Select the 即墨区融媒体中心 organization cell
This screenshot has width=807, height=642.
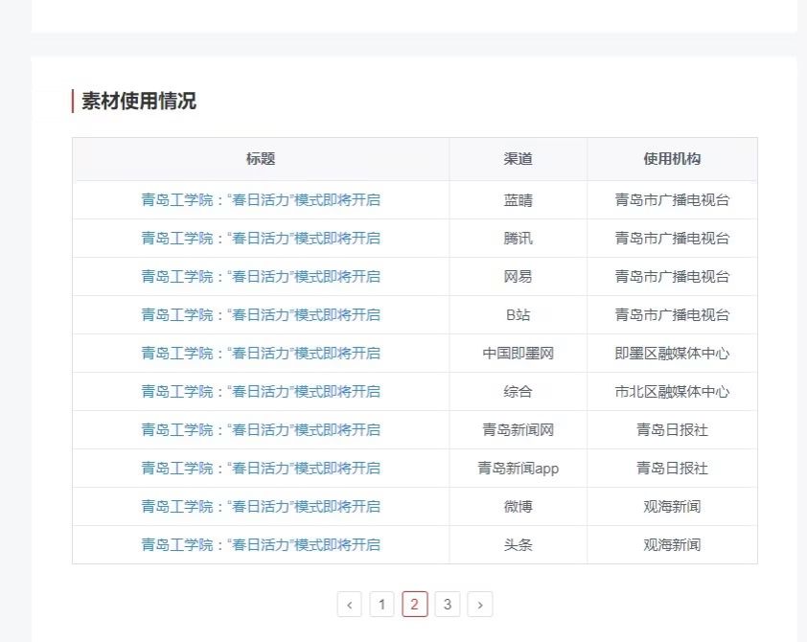point(672,354)
